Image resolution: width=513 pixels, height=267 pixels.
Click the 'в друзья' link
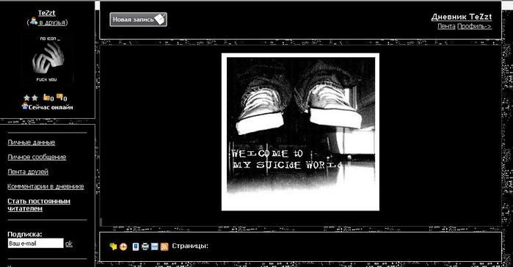click(53, 23)
